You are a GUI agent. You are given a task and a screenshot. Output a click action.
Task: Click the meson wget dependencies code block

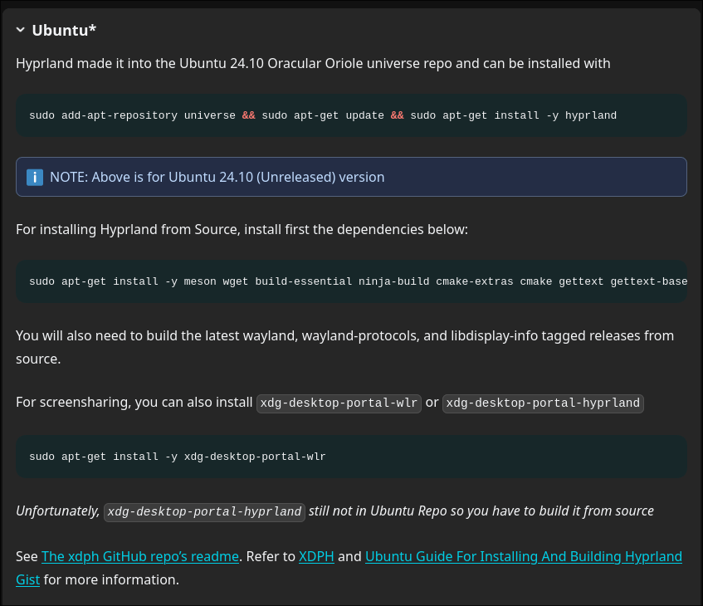352,281
